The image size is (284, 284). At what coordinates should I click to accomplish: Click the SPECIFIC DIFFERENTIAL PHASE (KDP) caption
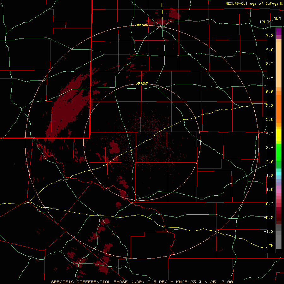(x=98, y=282)
